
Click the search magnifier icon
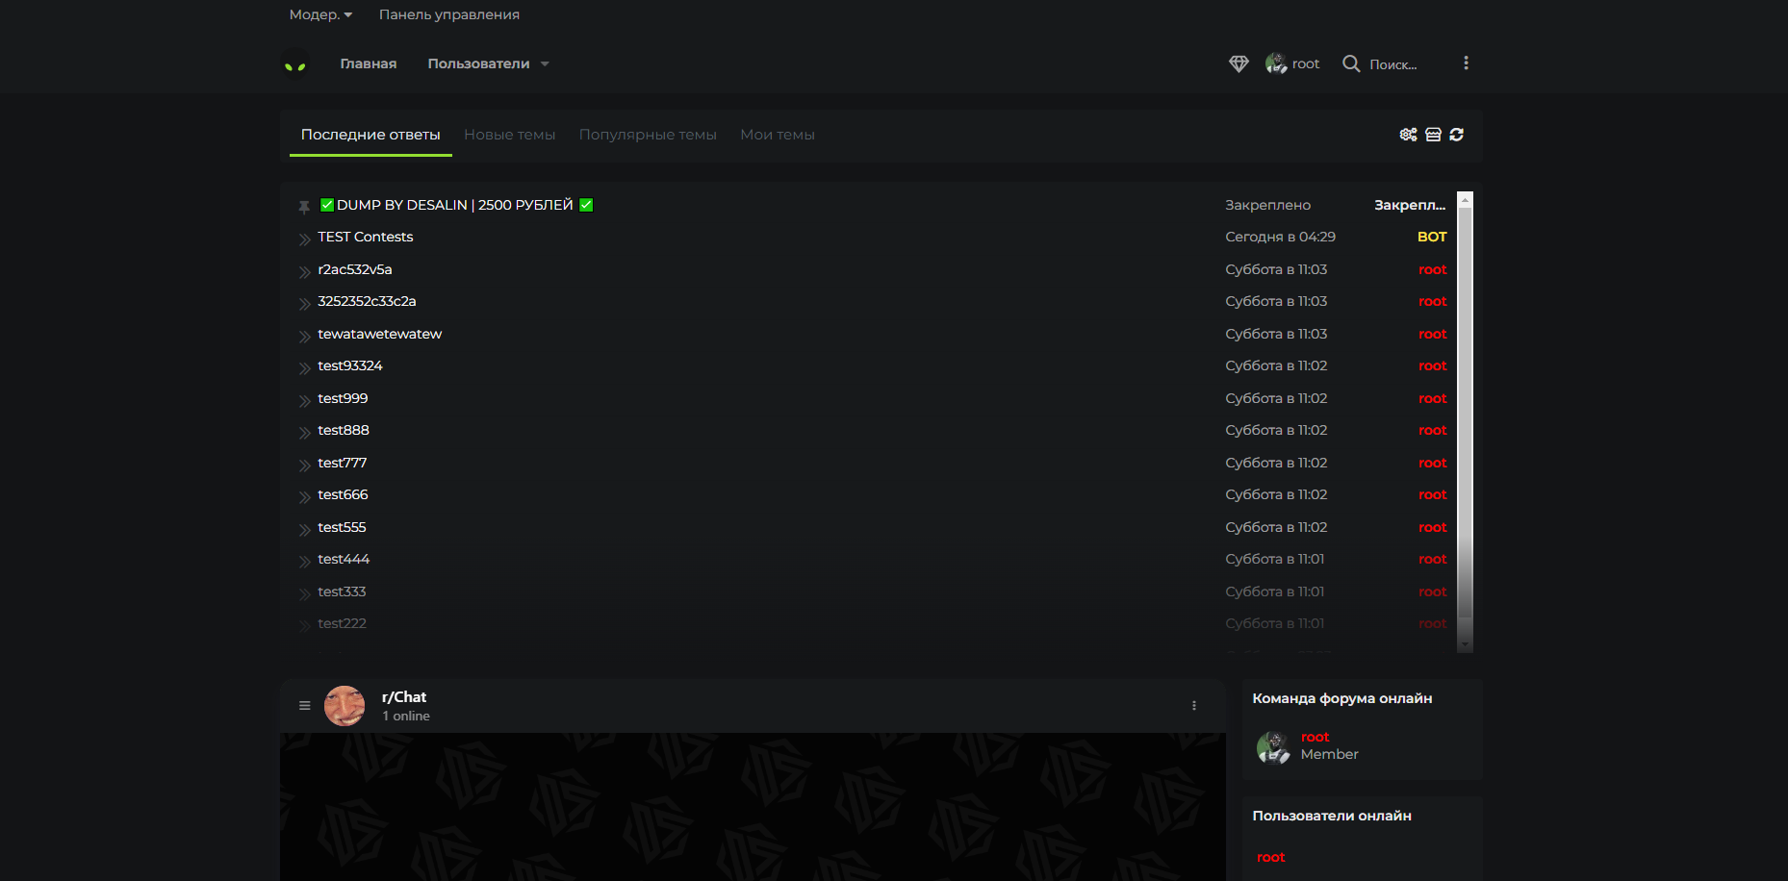(x=1351, y=63)
